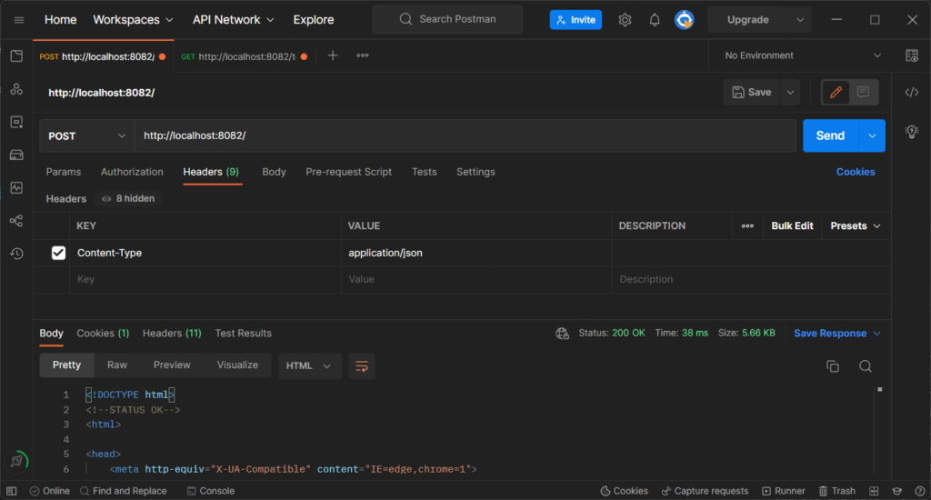Open the user avatar menu
This screenshot has width=931, height=500.
coord(684,20)
